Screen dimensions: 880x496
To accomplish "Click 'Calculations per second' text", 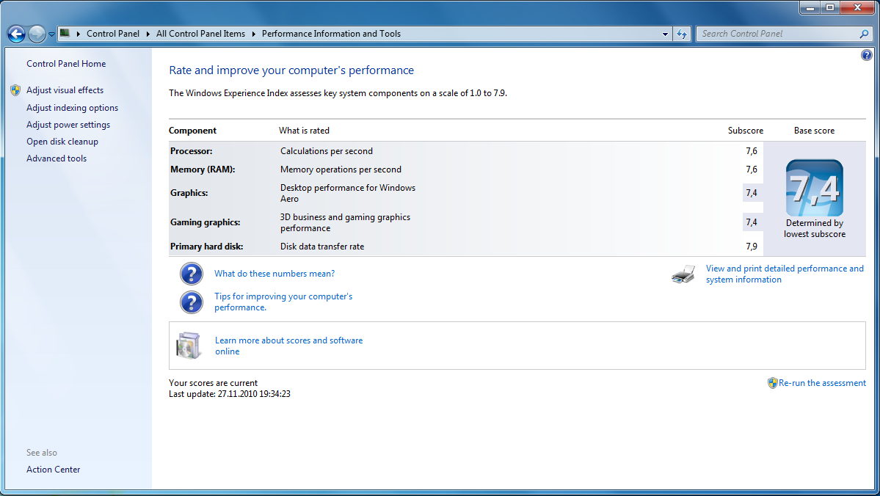I will click(327, 151).
